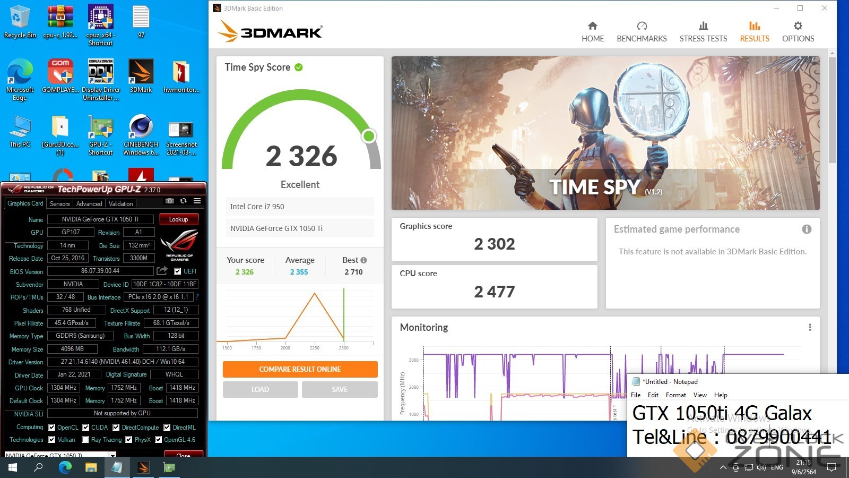Switch to the Advanced tab in GPU-Z

pos(89,203)
